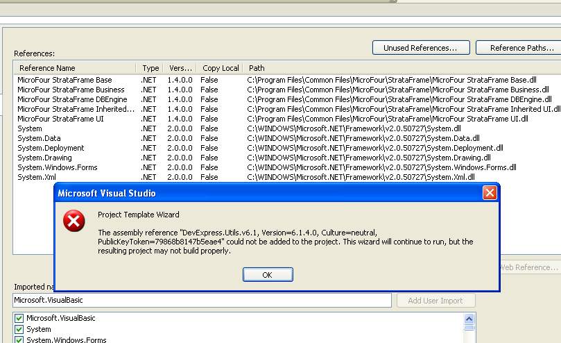Click OK in the error dialog

268,275
